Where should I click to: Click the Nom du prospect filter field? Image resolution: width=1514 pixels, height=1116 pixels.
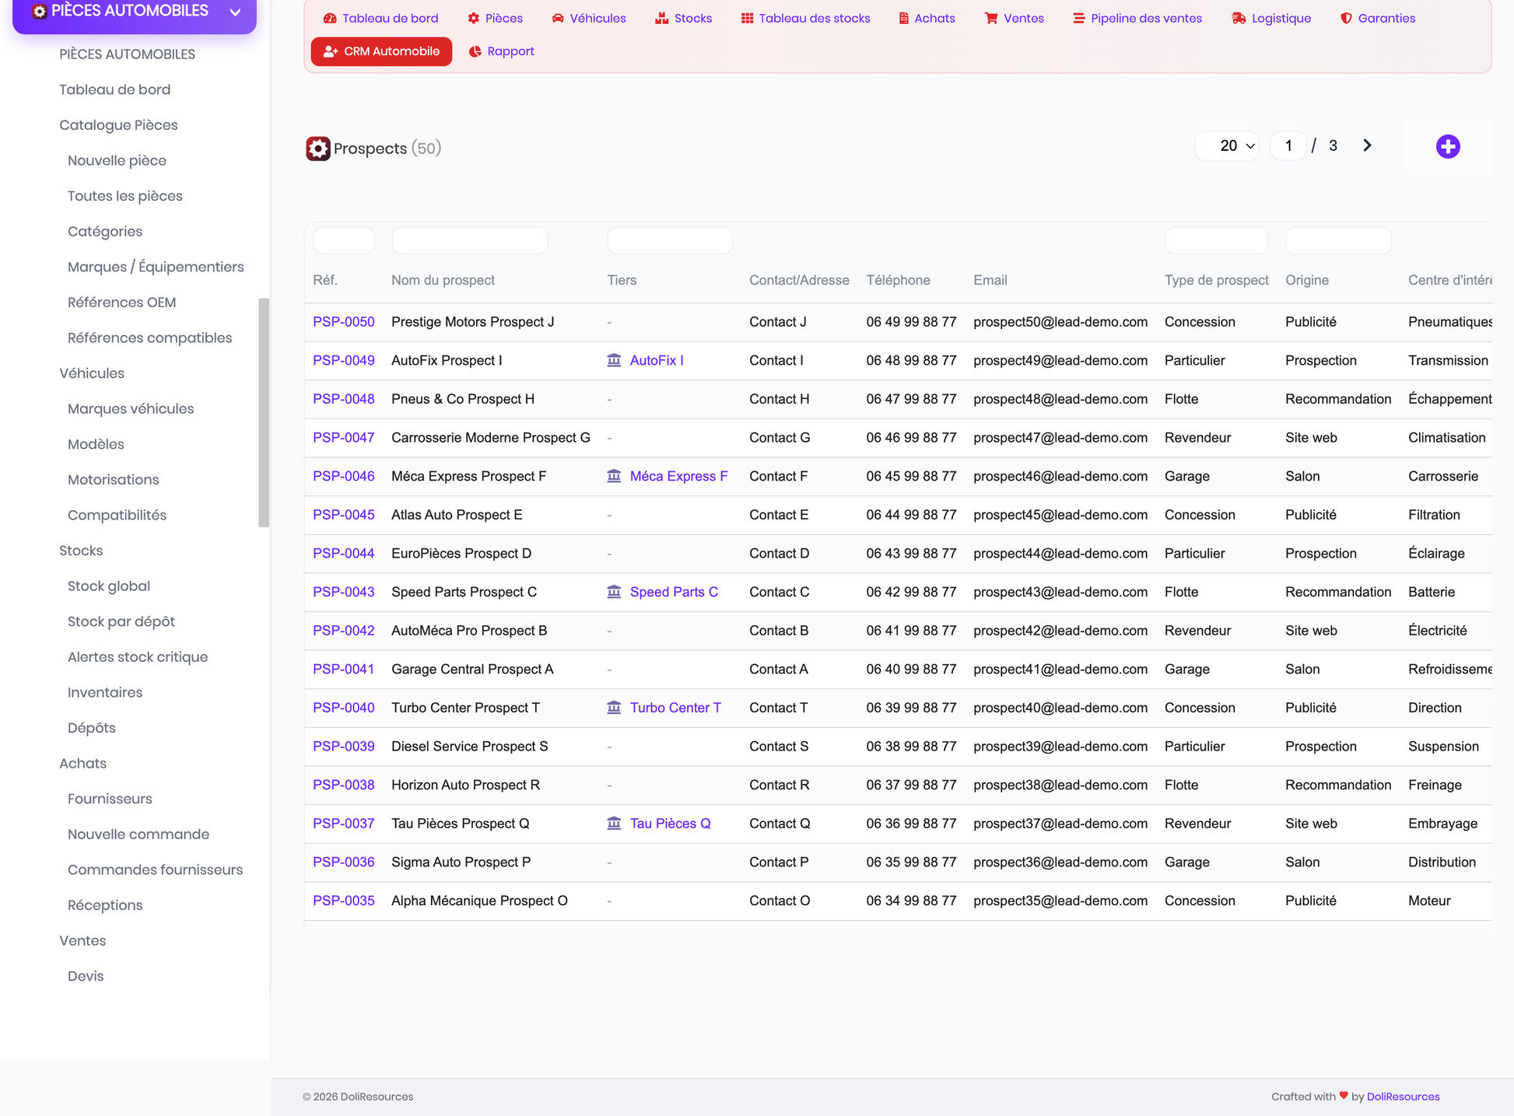[470, 240]
